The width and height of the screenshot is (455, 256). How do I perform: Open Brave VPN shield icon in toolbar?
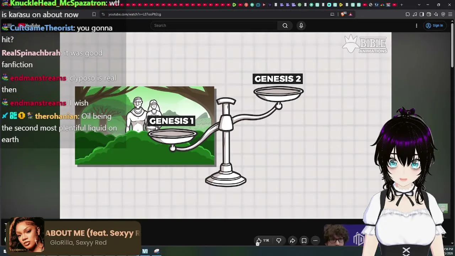443,14
